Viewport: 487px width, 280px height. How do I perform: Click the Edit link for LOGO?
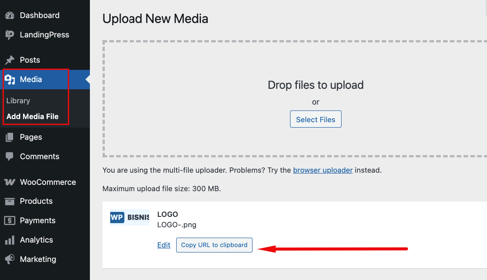[164, 245]
